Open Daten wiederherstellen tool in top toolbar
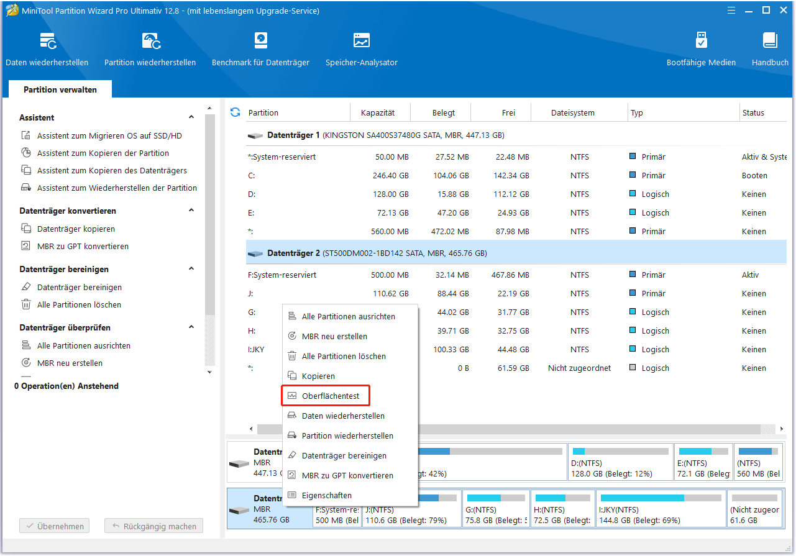This screenshot has width=796, height=556. point(47,50)
